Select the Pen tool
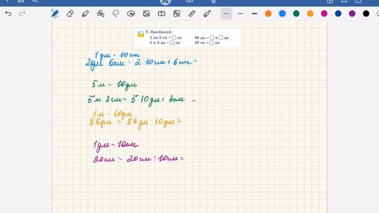Viewport: 379px width, 213px height. click(x=55, y=14)
